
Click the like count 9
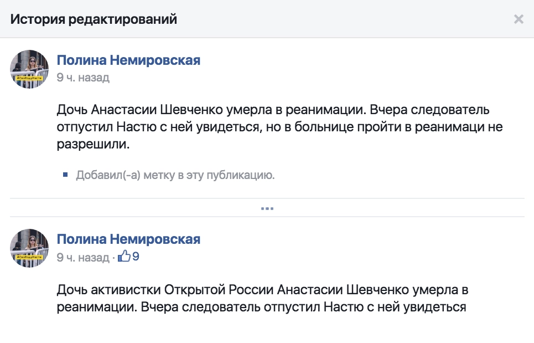click(x=136, y=257)
